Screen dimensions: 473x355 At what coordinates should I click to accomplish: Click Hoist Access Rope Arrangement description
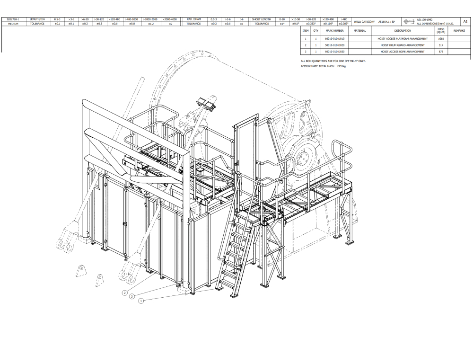click(x=403, y=51)
